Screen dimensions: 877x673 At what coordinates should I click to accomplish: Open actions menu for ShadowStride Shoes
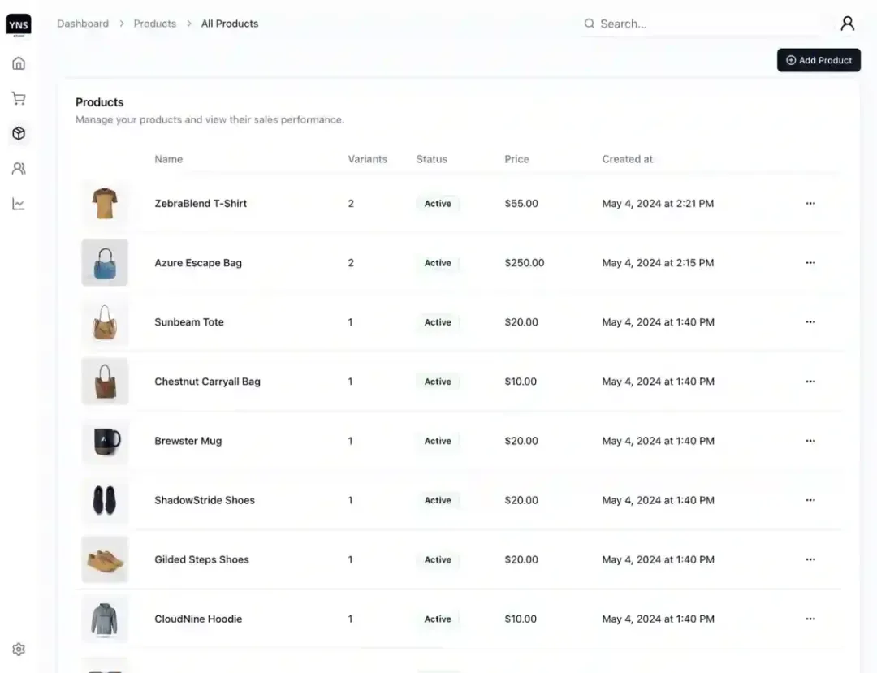pyautogui.click(x=810, y=500)
